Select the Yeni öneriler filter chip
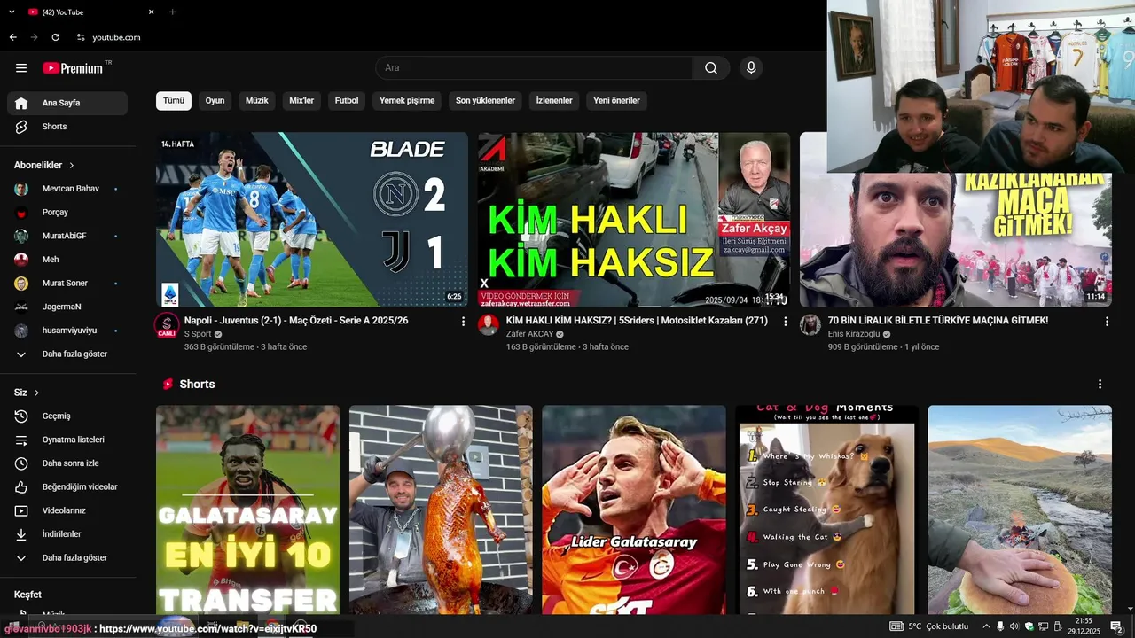 pos(616,101)
